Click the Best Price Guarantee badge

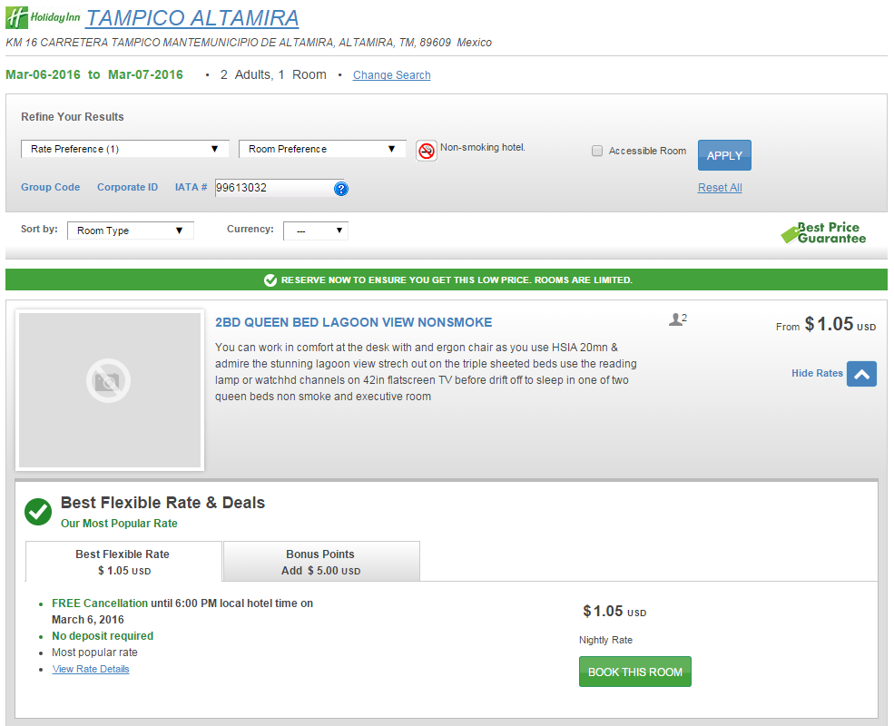click(823, 232)
